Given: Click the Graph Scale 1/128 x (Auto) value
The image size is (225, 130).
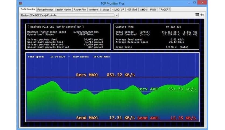Looking at the screenshot, I should [177, 47].
